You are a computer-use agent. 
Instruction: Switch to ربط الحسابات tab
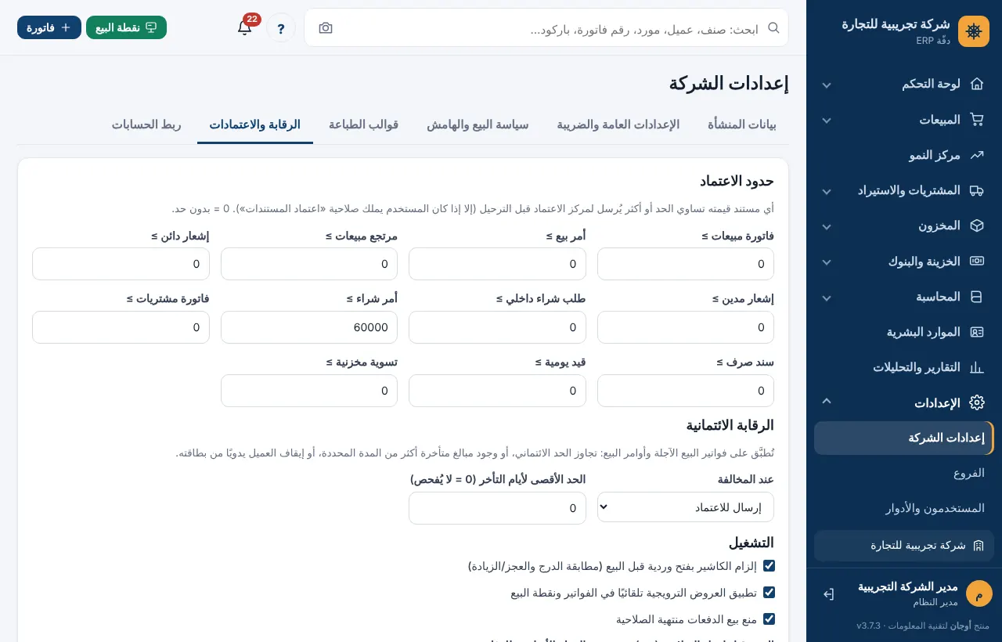[146, 124]
